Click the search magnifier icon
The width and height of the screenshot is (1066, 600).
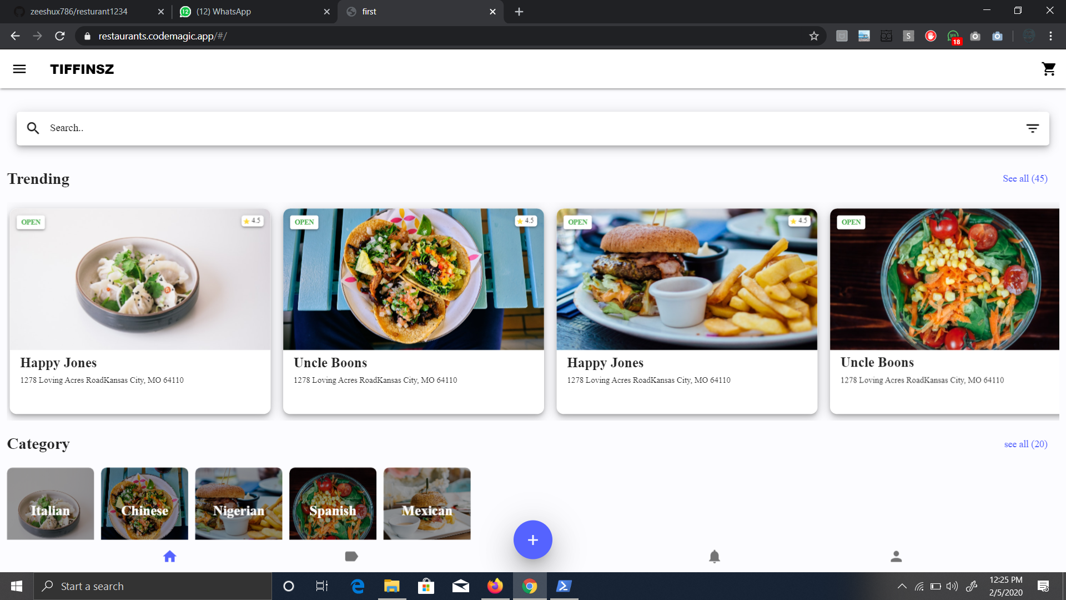click(33, 128)
